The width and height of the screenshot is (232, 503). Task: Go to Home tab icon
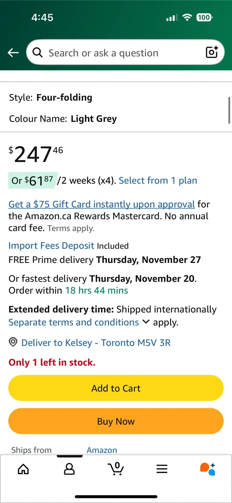pyautogui.click(x=23, y=469)
